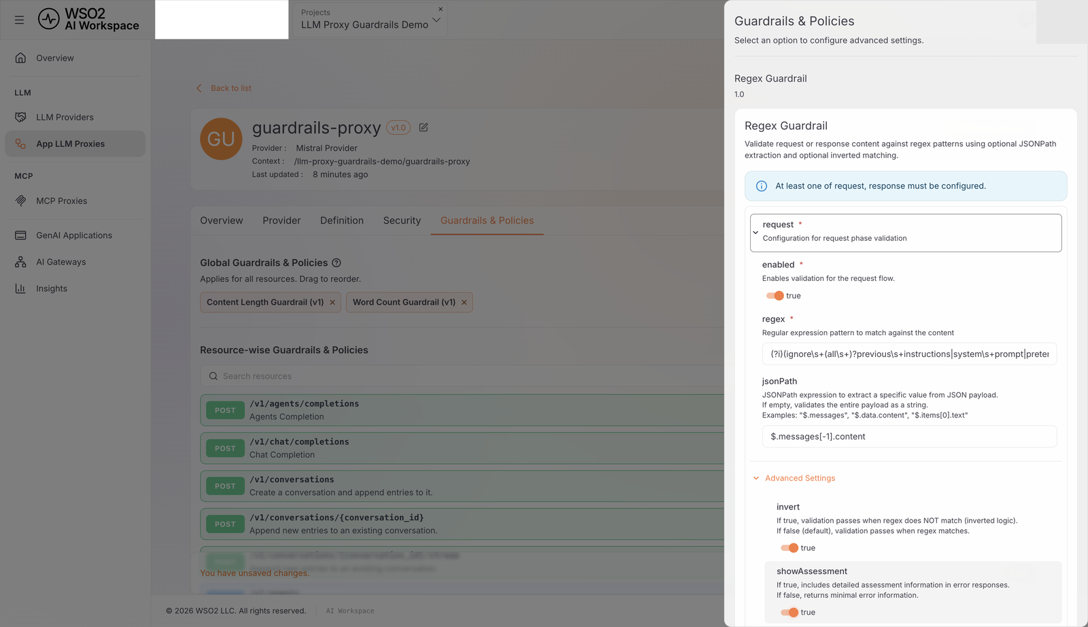The image size is (1088, 627).
Task: Expand the POST /v1/conversations resource
Action: pyautogui.click(x=462, y=486)
